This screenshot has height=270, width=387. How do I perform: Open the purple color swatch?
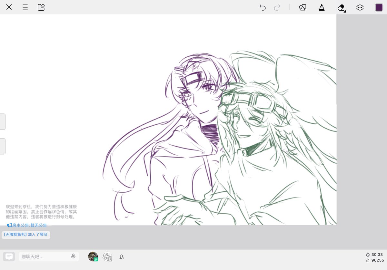(379, 7)
